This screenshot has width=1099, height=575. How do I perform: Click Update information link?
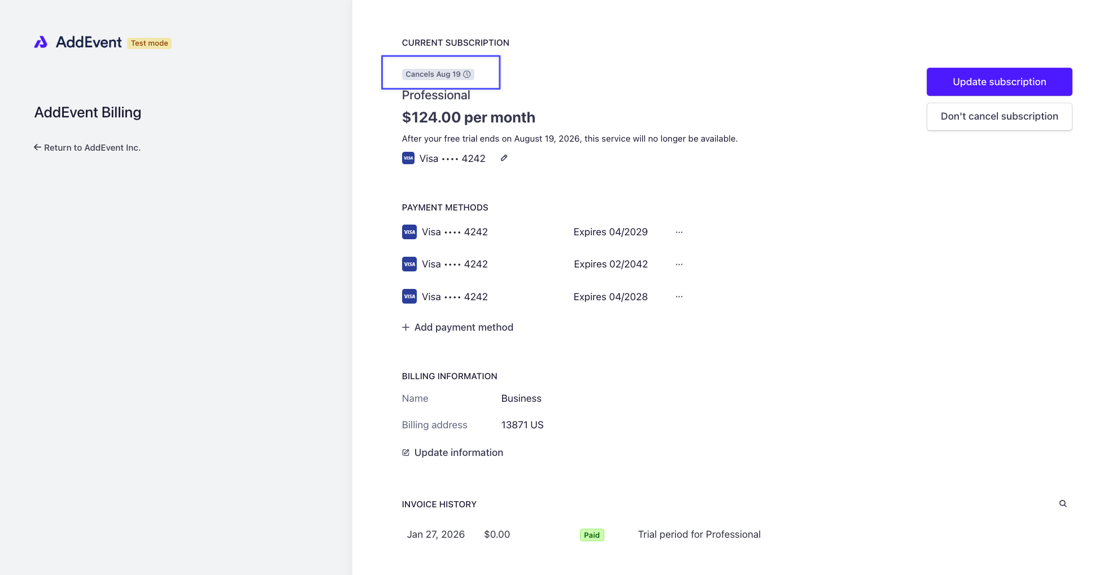pos(452,453)
